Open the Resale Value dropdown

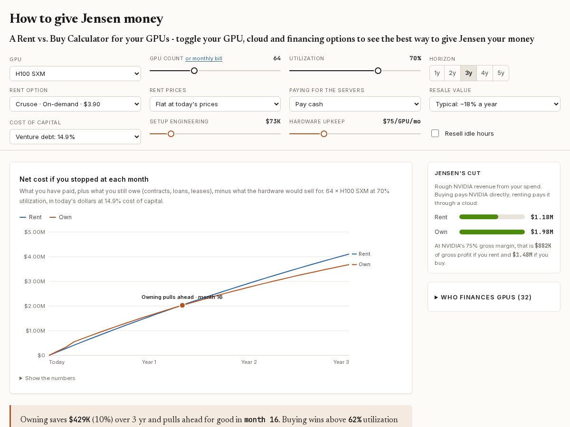pyautogui.click(x=495, y=104)
